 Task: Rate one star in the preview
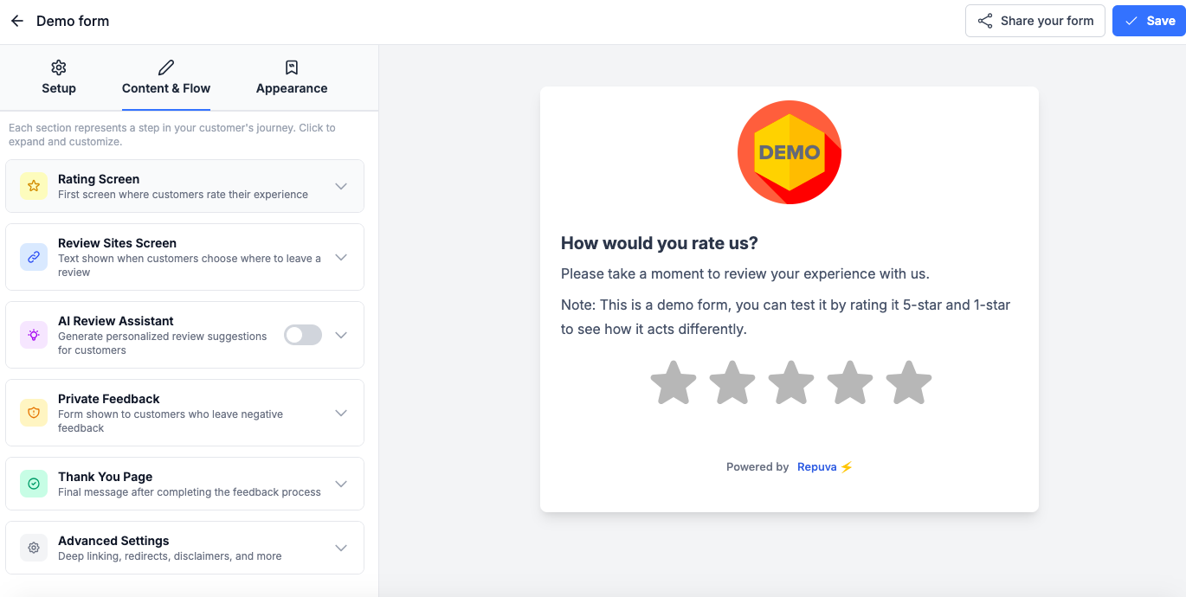pyautogui.click(x=674, y=382)
